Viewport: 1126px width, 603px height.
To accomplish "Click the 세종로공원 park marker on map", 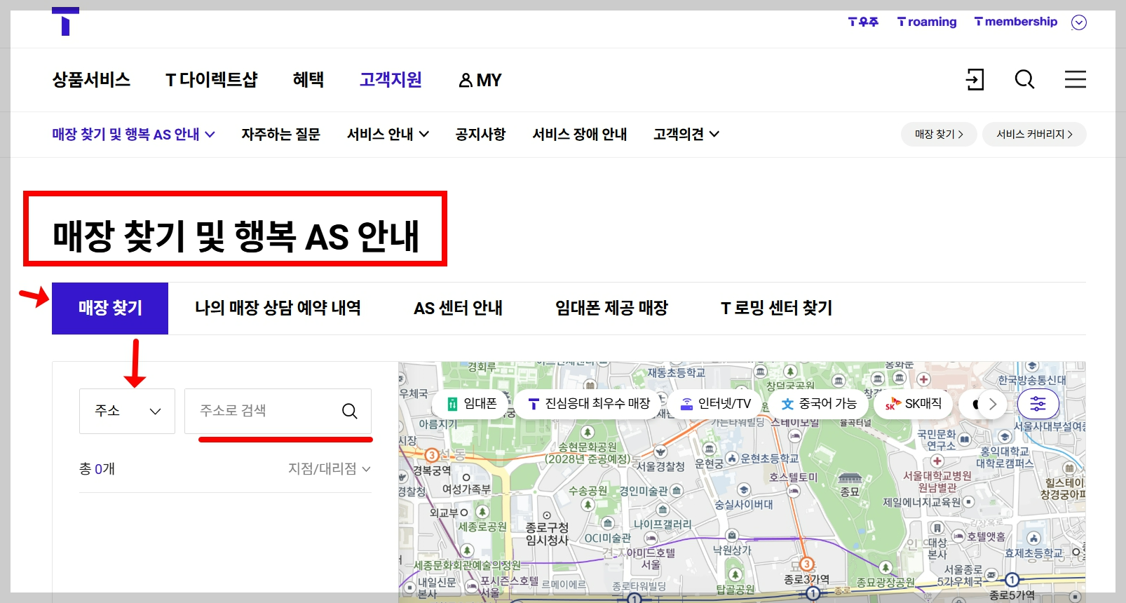I will 482,512.
